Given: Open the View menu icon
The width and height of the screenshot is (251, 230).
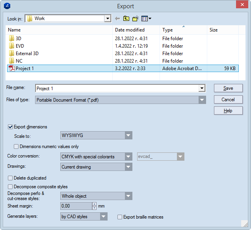Looking at the screenshot, I should pyautogui.click(x=146, y=19).
